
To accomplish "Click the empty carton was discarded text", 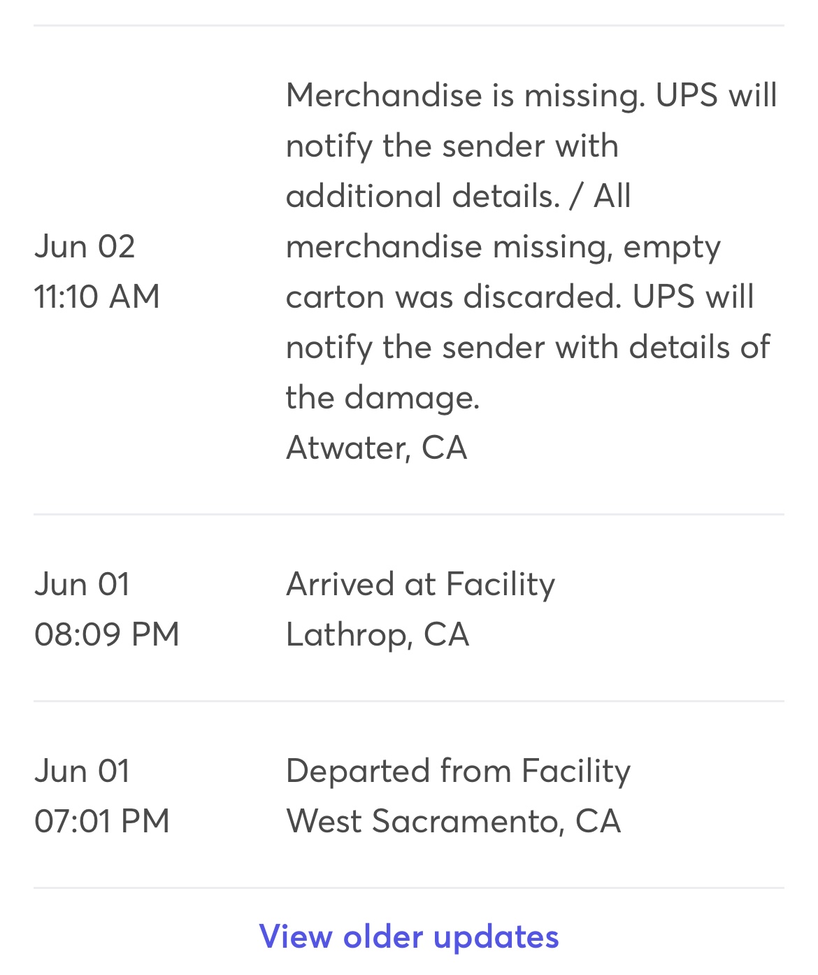I will [x=453, y=297].
